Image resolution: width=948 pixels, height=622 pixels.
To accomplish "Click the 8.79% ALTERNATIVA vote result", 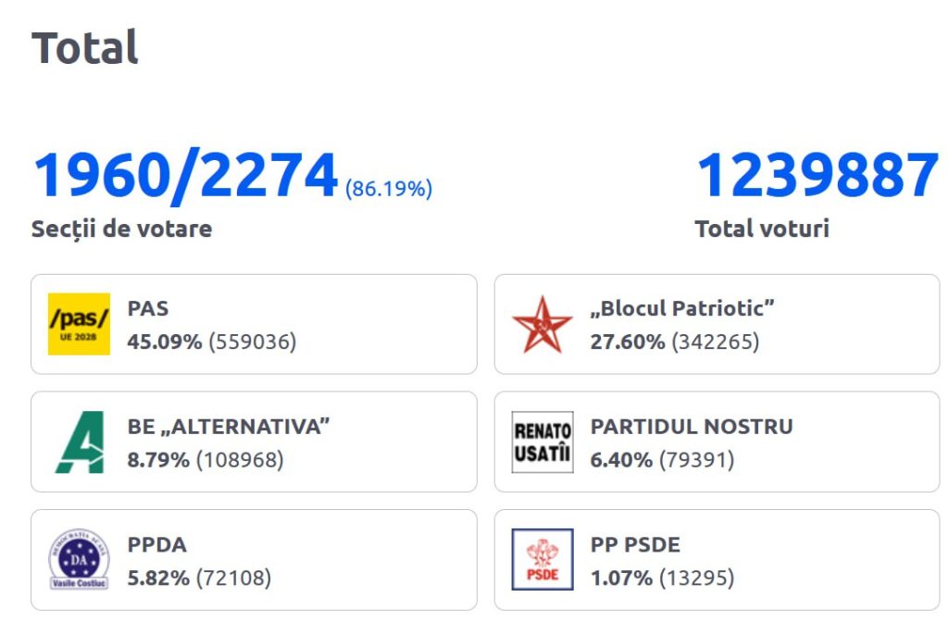I will [x=205, y=460].
